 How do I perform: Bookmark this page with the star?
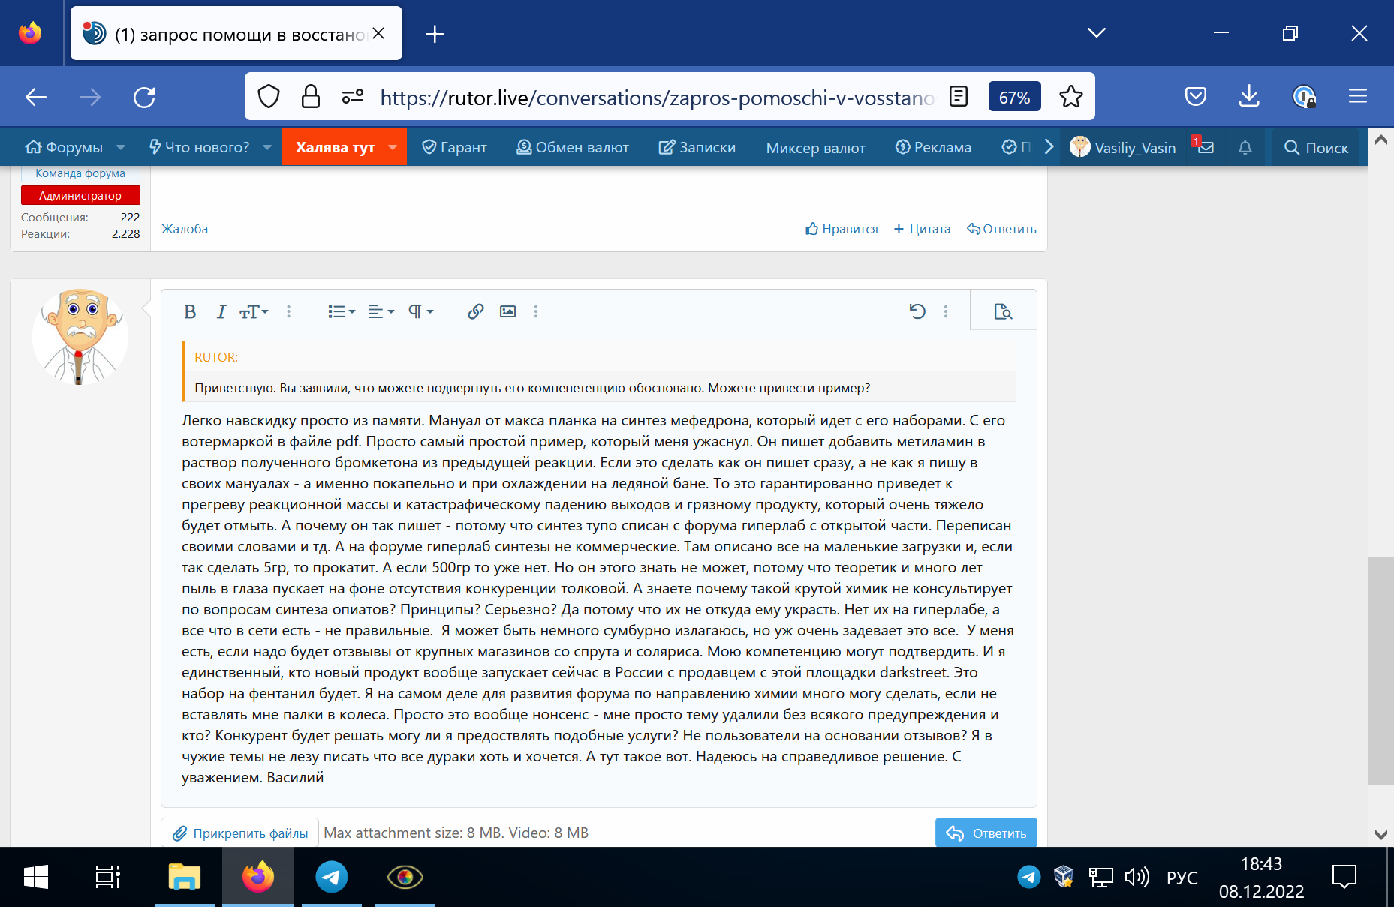click(1071, 97)
